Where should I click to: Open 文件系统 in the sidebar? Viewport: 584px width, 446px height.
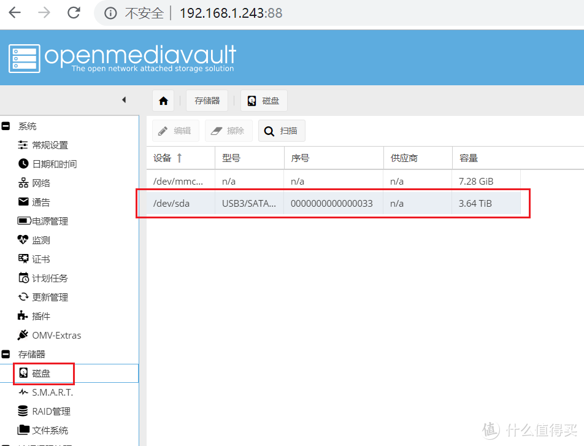43,430
